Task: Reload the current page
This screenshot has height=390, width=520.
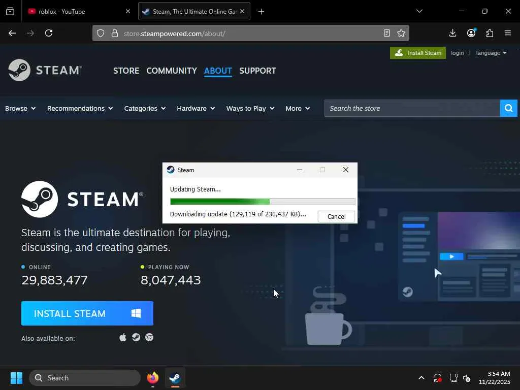Action: click(49, 33)
